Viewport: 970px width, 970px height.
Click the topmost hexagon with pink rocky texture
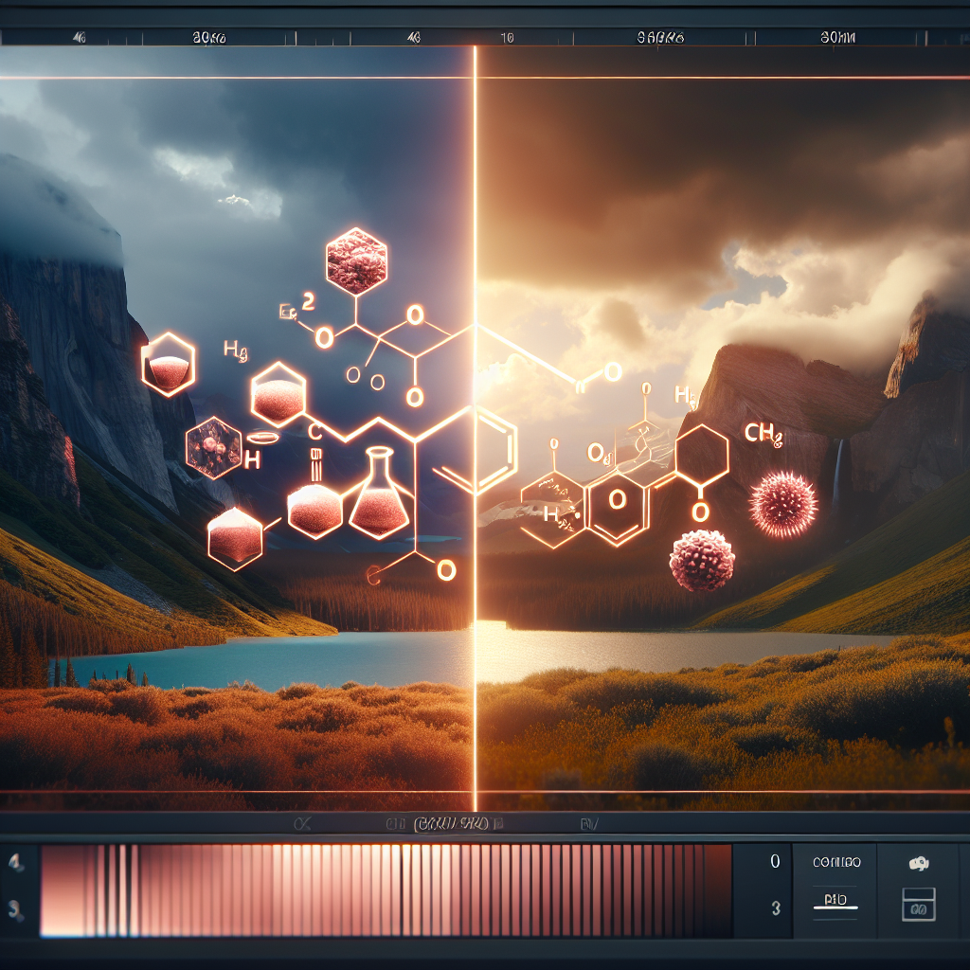coord(356,261)
